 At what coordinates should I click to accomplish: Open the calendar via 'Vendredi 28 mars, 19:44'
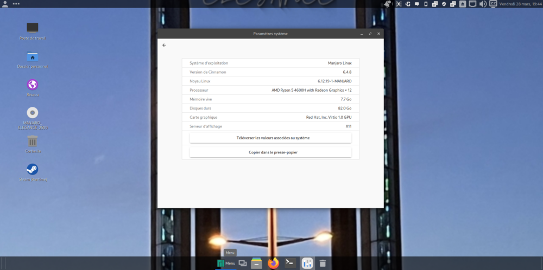click(520, 4)
